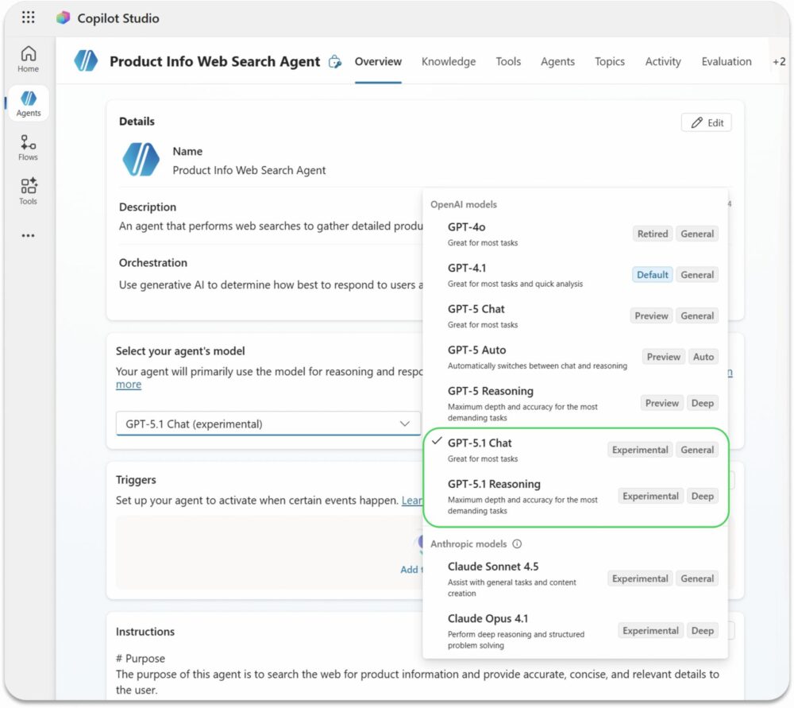Click the info icon beside Anthropic models
The image size is (794, 708).
517,544
